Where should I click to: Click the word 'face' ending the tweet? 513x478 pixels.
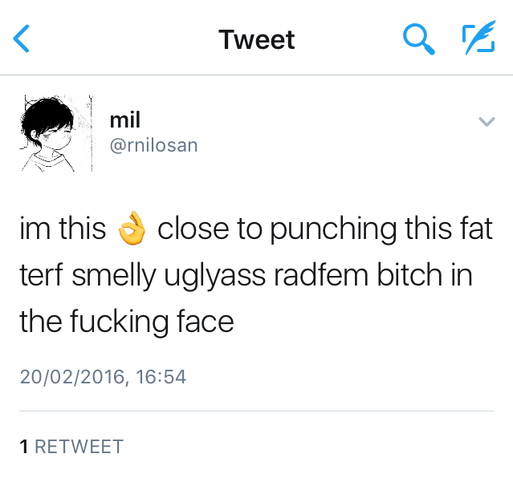206,321
